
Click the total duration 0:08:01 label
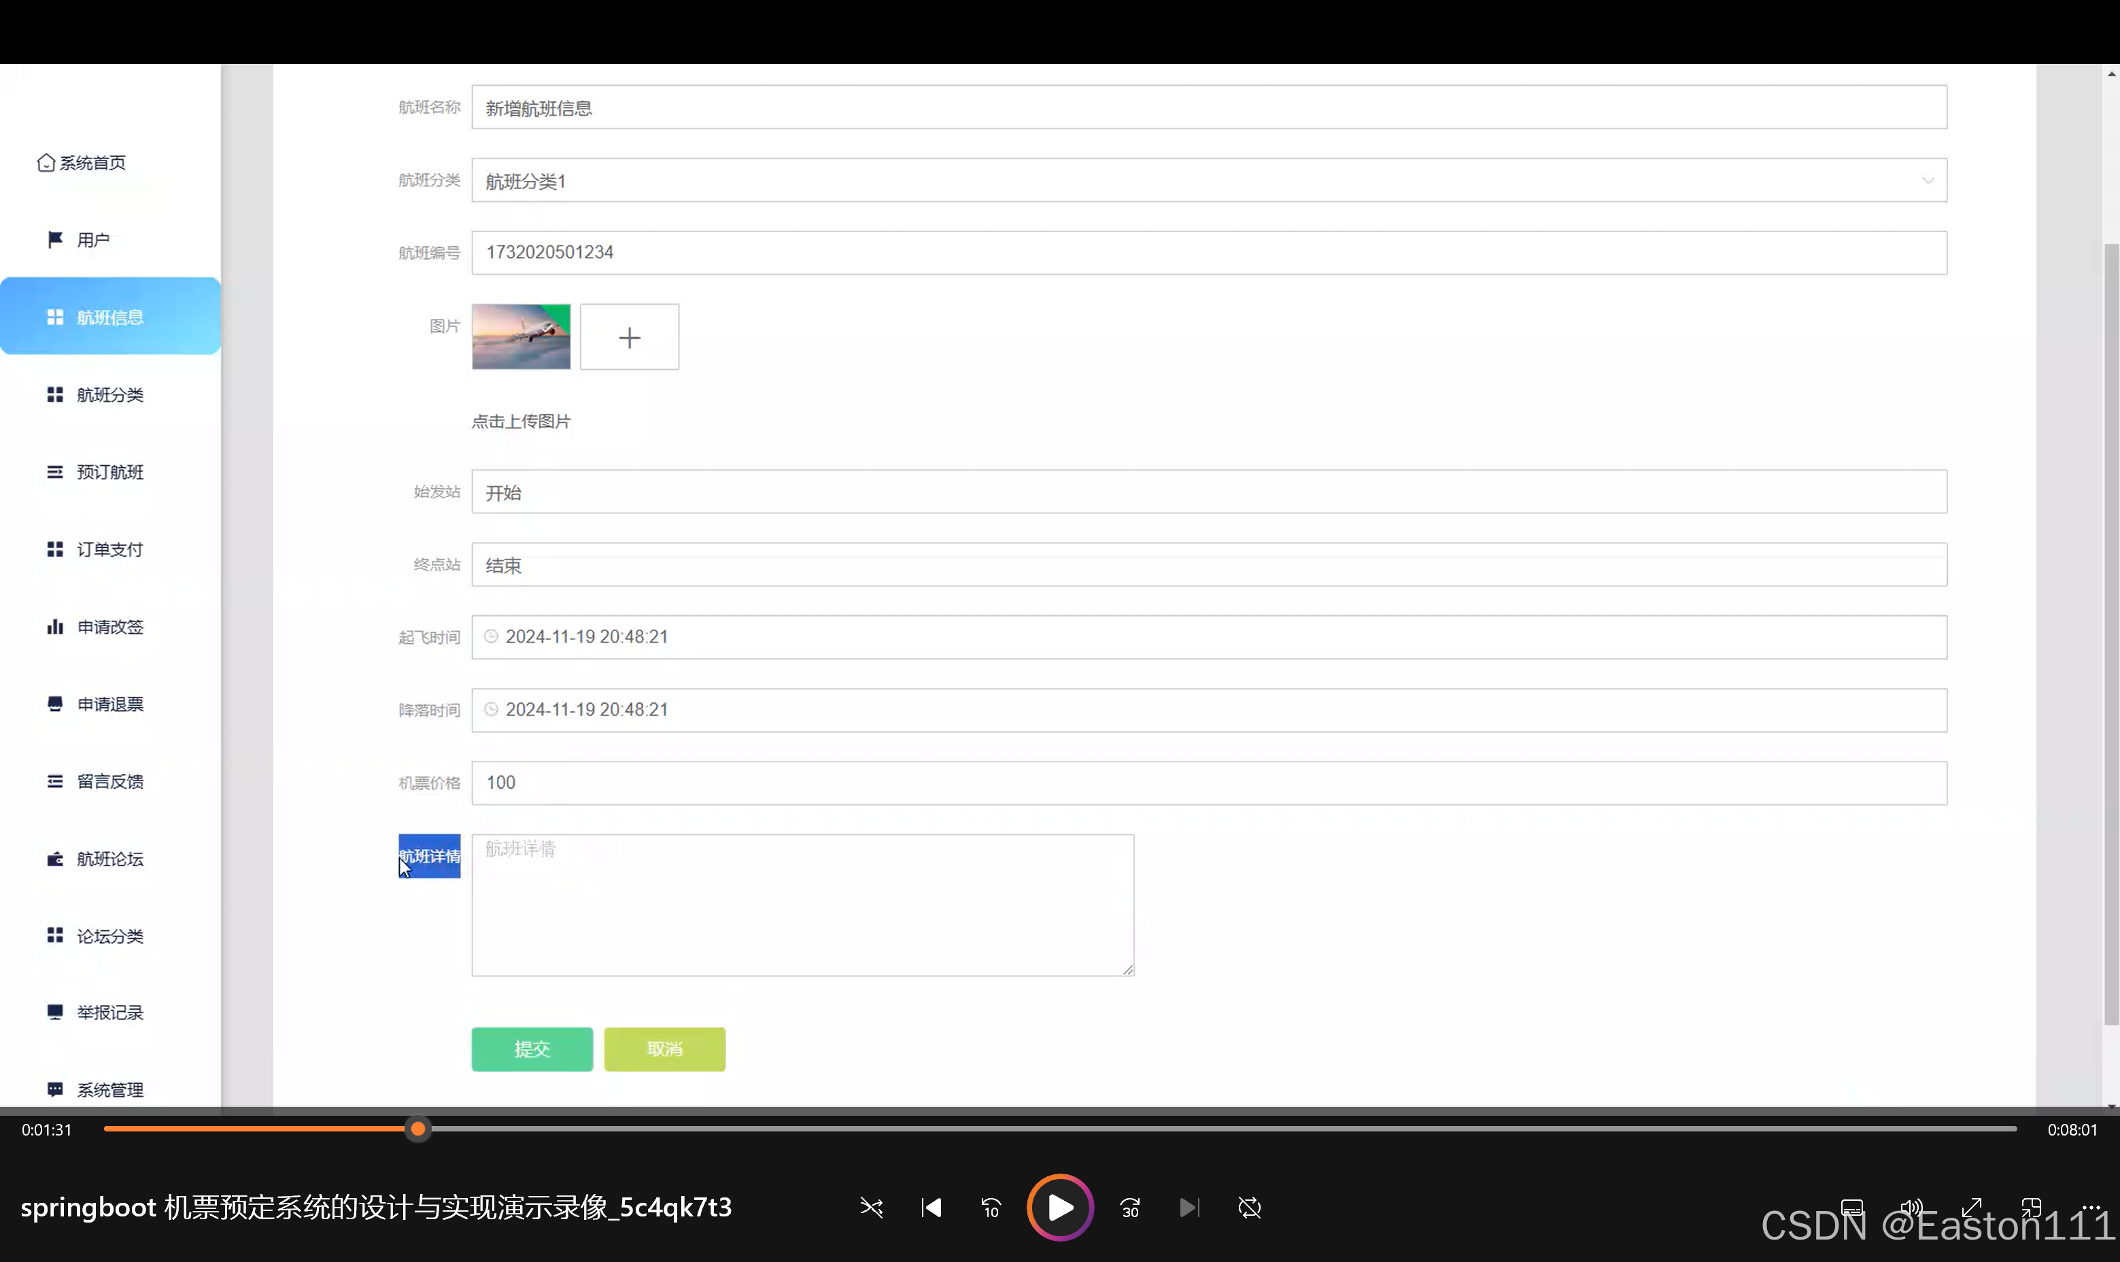(x=2072, y=1130)
